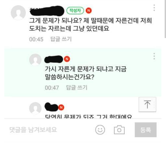
Task: Open three-dot menu on the 작성자 comment
Action: tap(154, 8)
